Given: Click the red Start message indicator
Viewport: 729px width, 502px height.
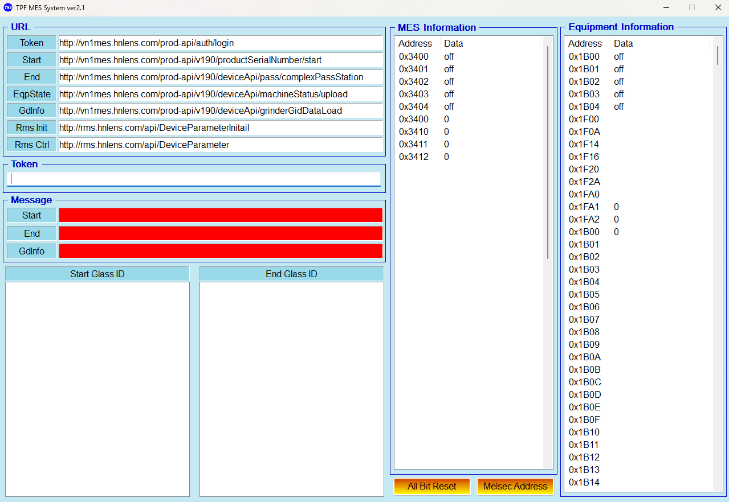Looking at the screenshot, I should (x=220, y=215).
